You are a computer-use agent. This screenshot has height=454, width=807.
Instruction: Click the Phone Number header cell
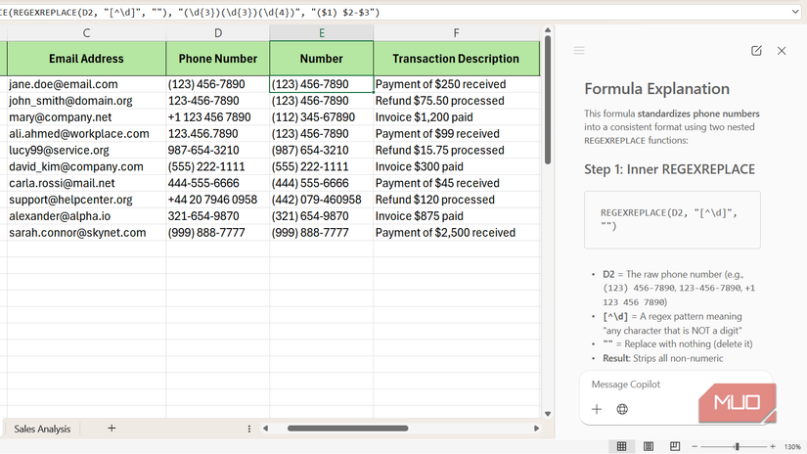[x=218, y=59]
